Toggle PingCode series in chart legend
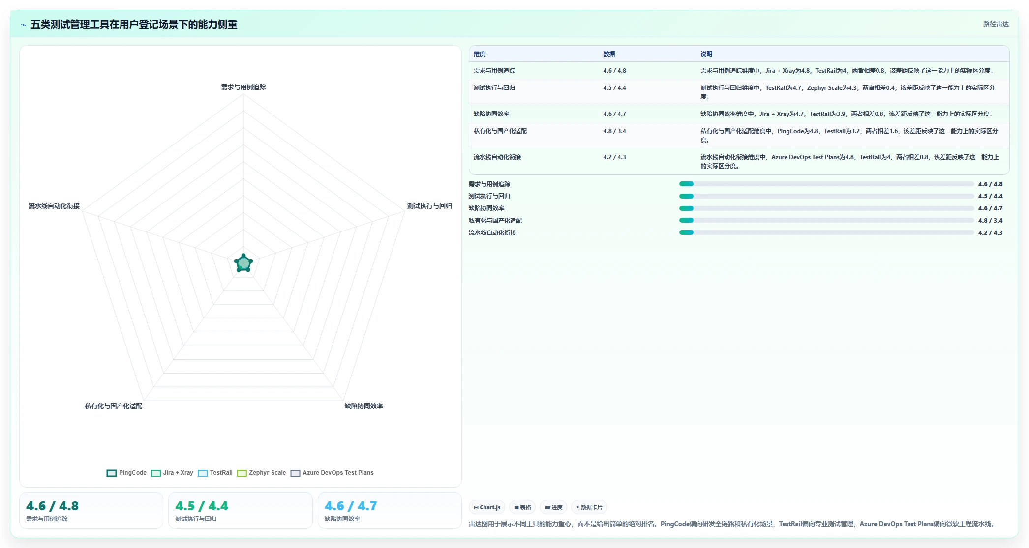The height and width of the screenshot is (548, 1029). 126,473
